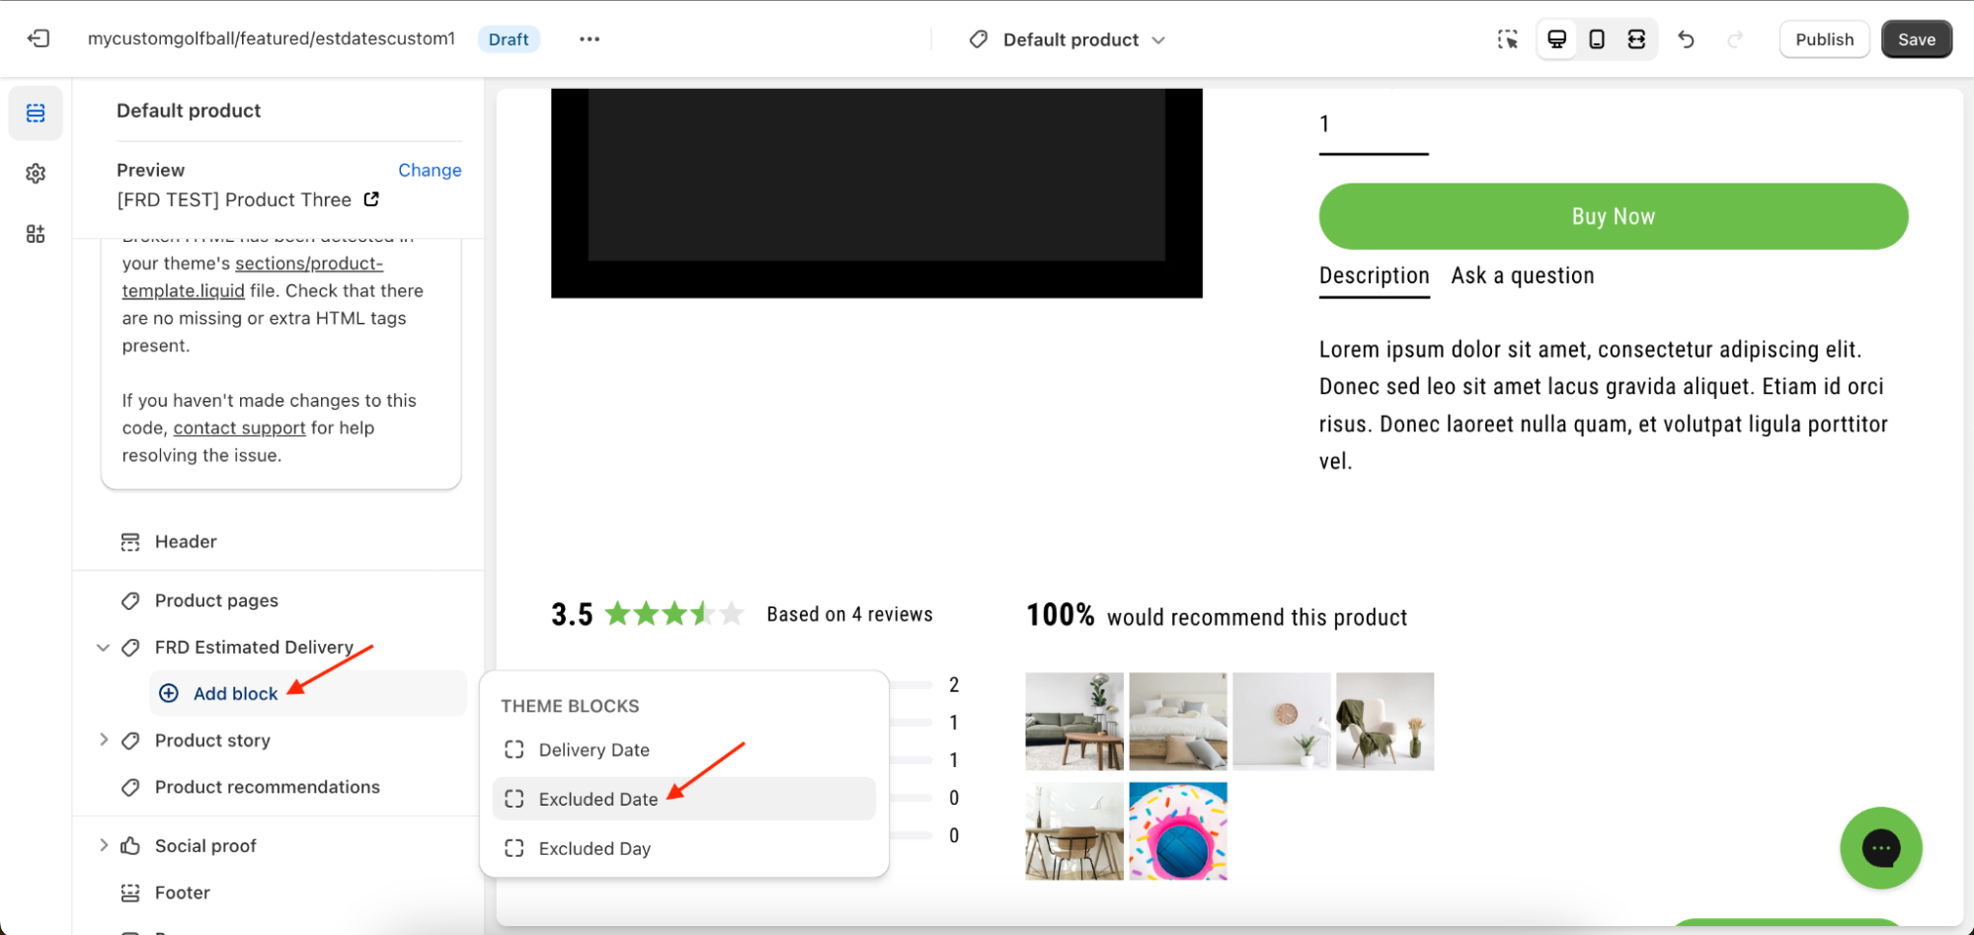This screenshot has width=1974, height=935.
Task: Open Theme settings gear icon
Action: click(x=36, y=174)
